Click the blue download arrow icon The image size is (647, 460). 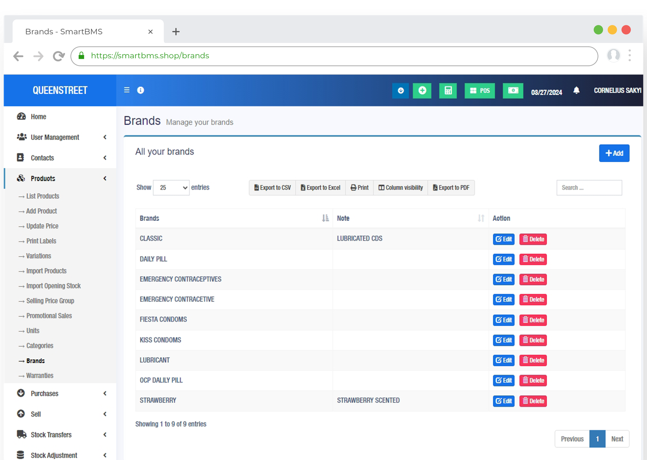point(400,91)
